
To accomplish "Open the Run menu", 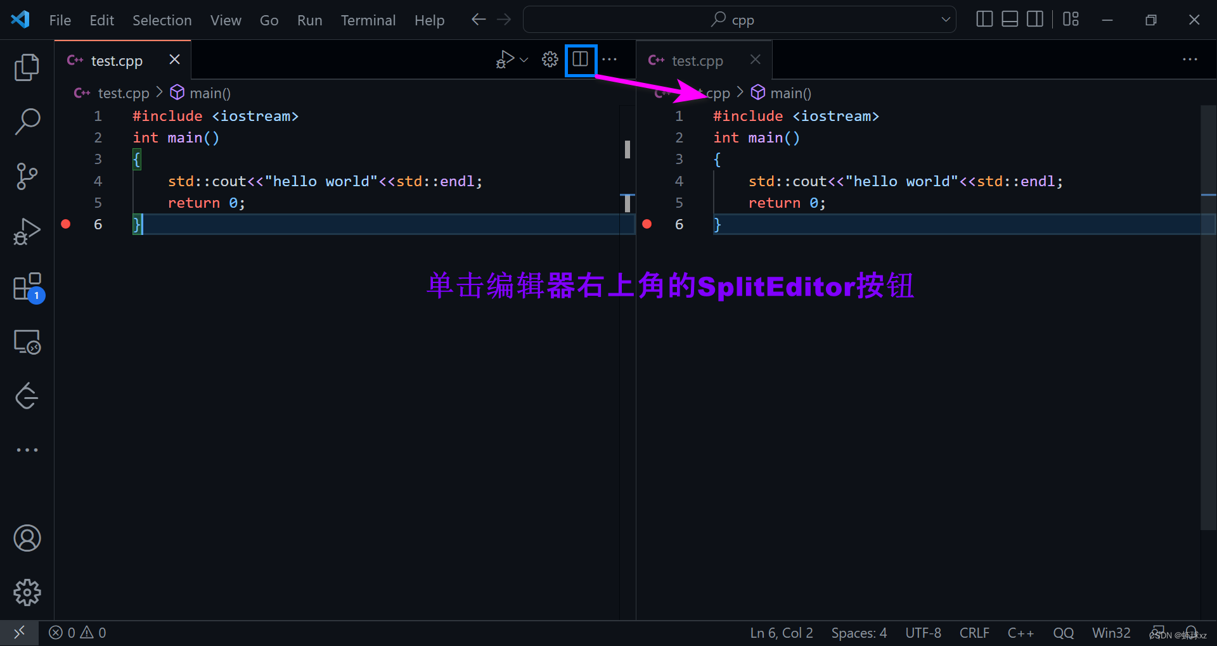I will click(x=309, y=20).
